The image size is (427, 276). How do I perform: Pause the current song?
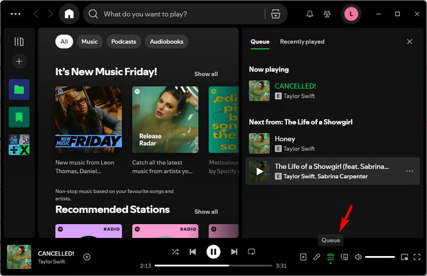[213, 252]
